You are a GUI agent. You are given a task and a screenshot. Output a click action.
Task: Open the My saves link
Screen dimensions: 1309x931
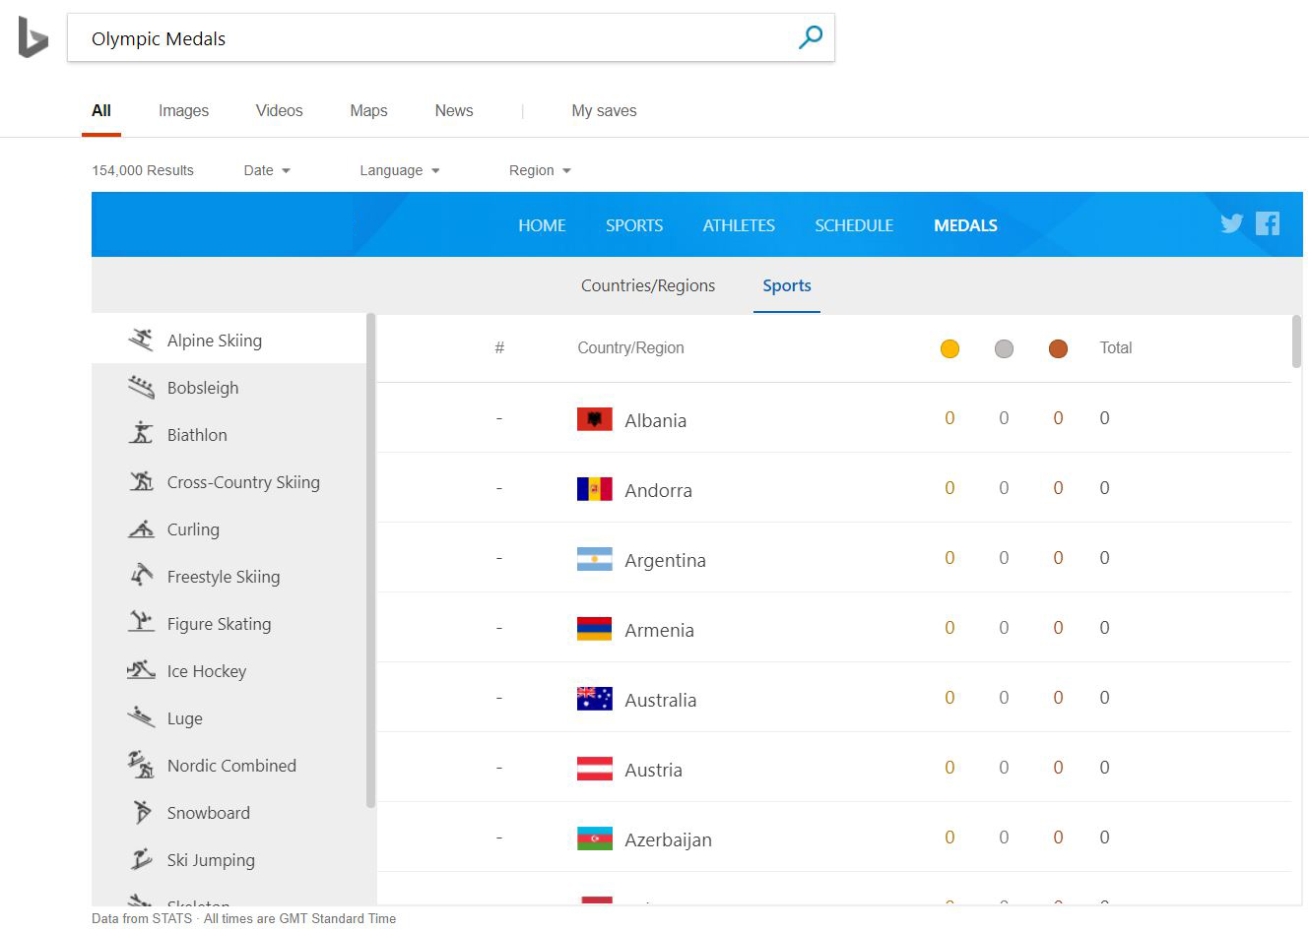pos(604,111)
